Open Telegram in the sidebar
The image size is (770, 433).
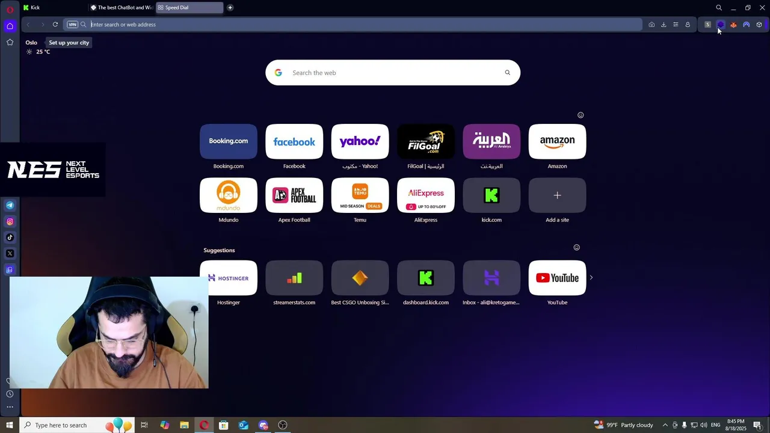pyautogui.click(x=10, y=205)
